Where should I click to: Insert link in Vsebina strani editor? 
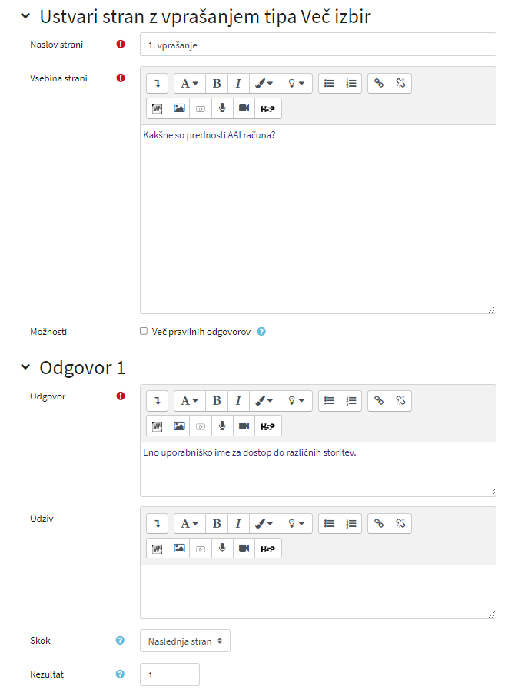tap(379, 84)
